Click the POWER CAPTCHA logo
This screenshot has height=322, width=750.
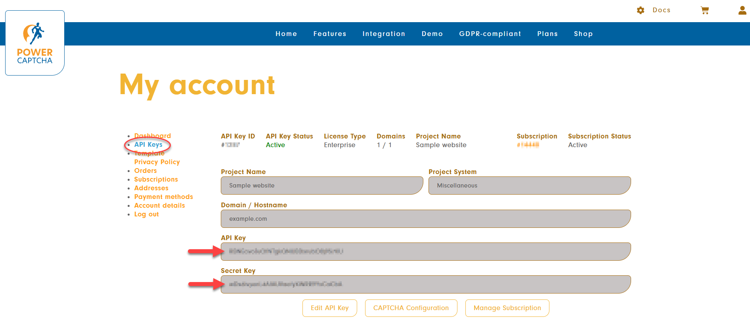pos(35,43)
